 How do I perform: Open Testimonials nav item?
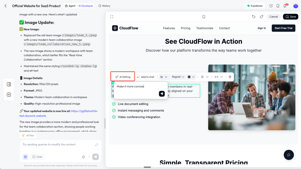tap(205, 28)
